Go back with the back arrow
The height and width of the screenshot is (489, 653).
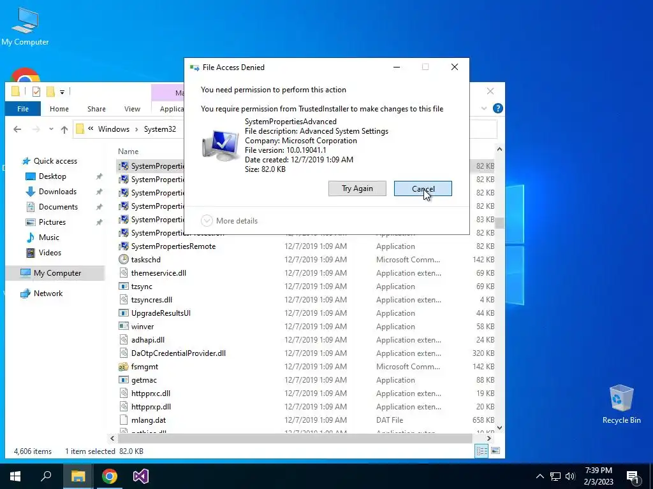[x=17, y=129]
